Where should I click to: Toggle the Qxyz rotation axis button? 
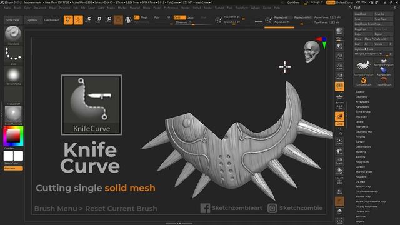point(339,124)
